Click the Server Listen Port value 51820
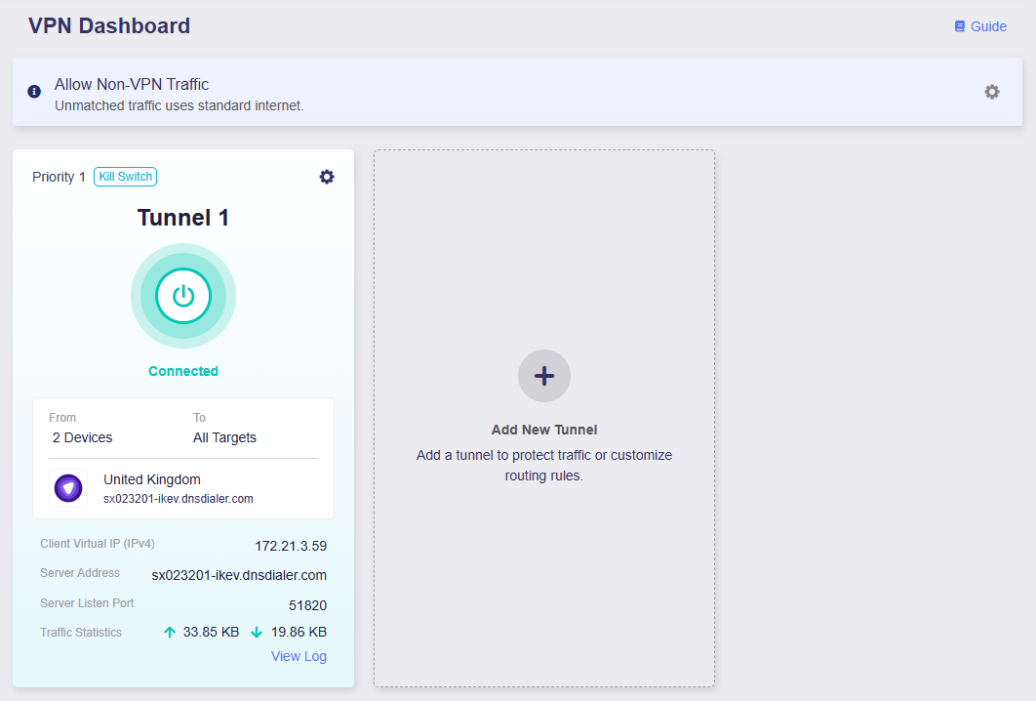 pos(307,605)
